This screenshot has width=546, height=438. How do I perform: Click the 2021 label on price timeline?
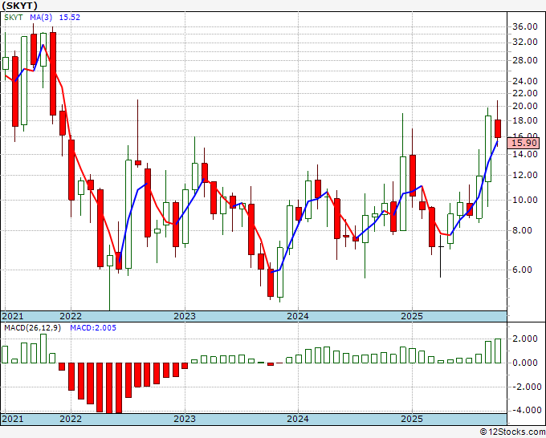13,316
